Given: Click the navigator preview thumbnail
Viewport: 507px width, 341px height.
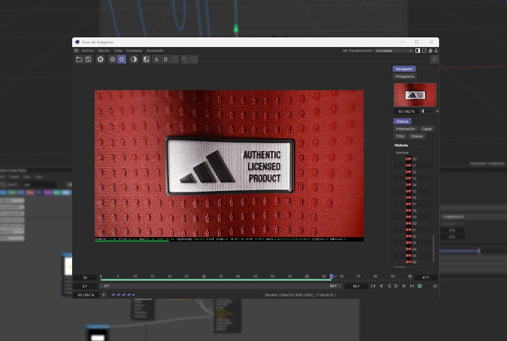Looking at the screenshot, I should (x=415, y=95).
